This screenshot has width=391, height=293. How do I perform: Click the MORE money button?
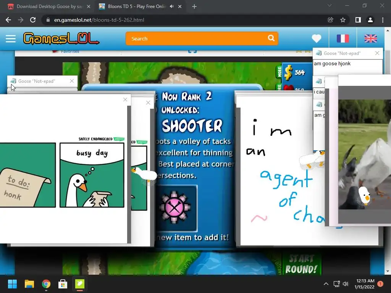point(279,72)
